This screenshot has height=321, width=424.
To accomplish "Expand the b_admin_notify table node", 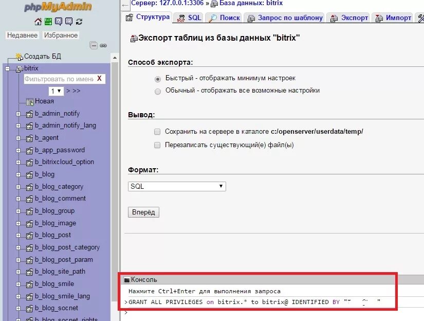I will [18, 114].
